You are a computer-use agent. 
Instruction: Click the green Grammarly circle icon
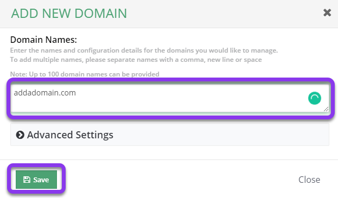(315, 98)
